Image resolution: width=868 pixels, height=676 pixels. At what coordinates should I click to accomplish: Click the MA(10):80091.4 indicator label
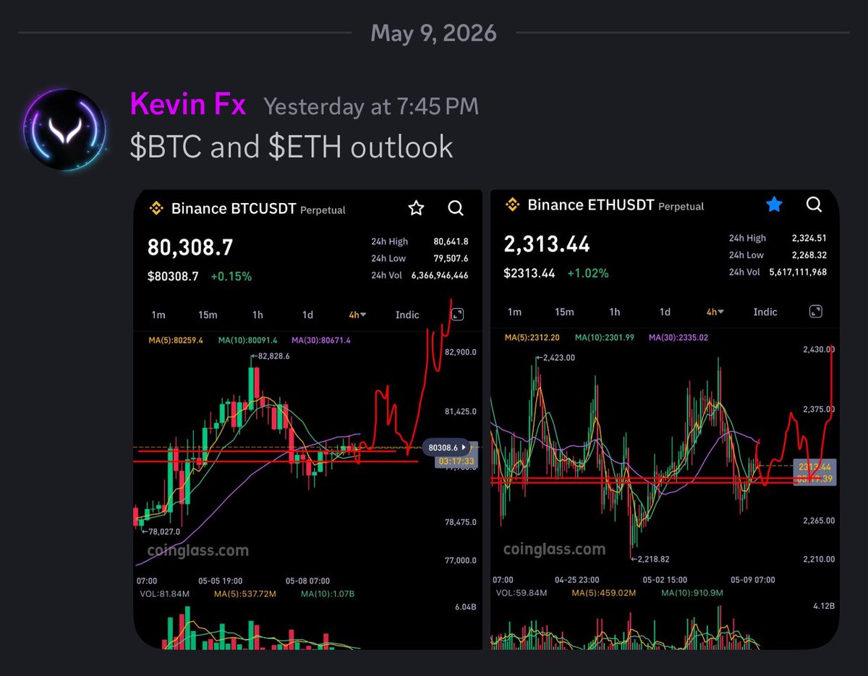pos(248,340)
